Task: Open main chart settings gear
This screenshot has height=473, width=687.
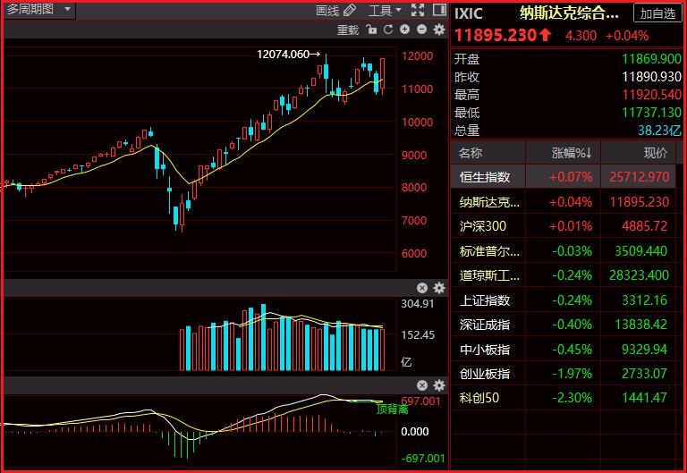Action: tap(438, 30)
